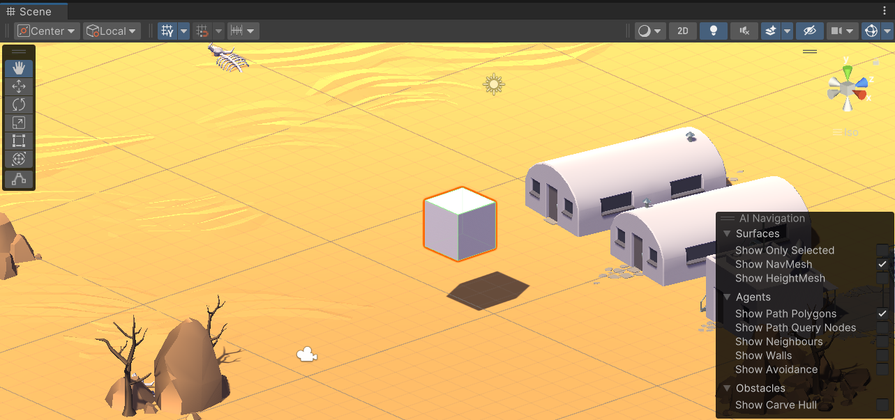Open the draw mode shading dropdown

point(650,31)
